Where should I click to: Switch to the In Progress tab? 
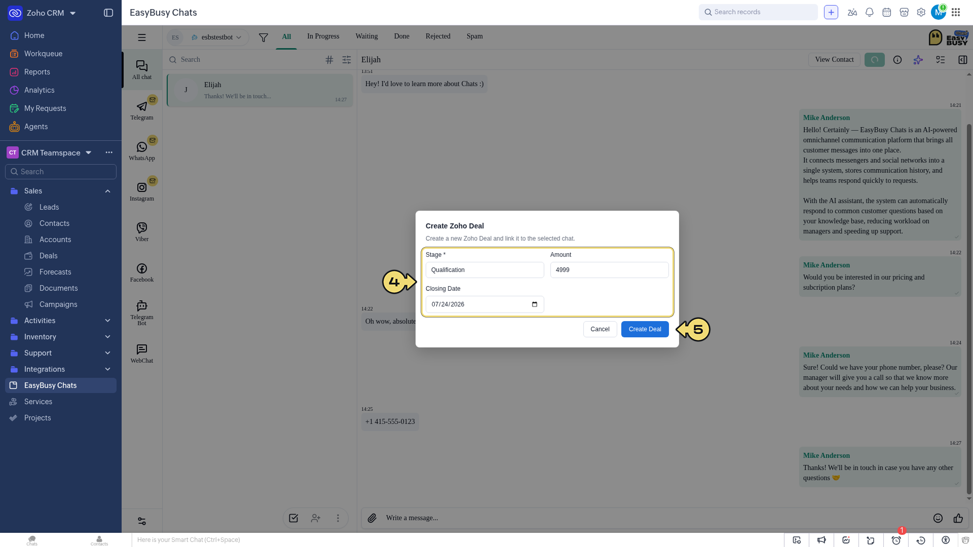(323, 36)
